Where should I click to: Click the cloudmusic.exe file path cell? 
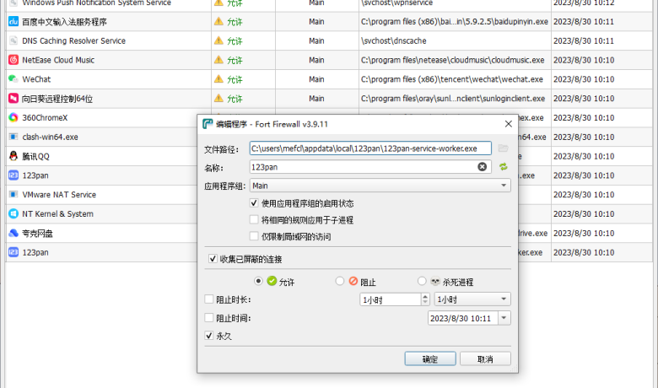(453, 60)
